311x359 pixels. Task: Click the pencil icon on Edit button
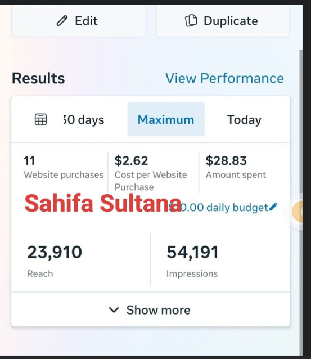click(x=62, y=21)
